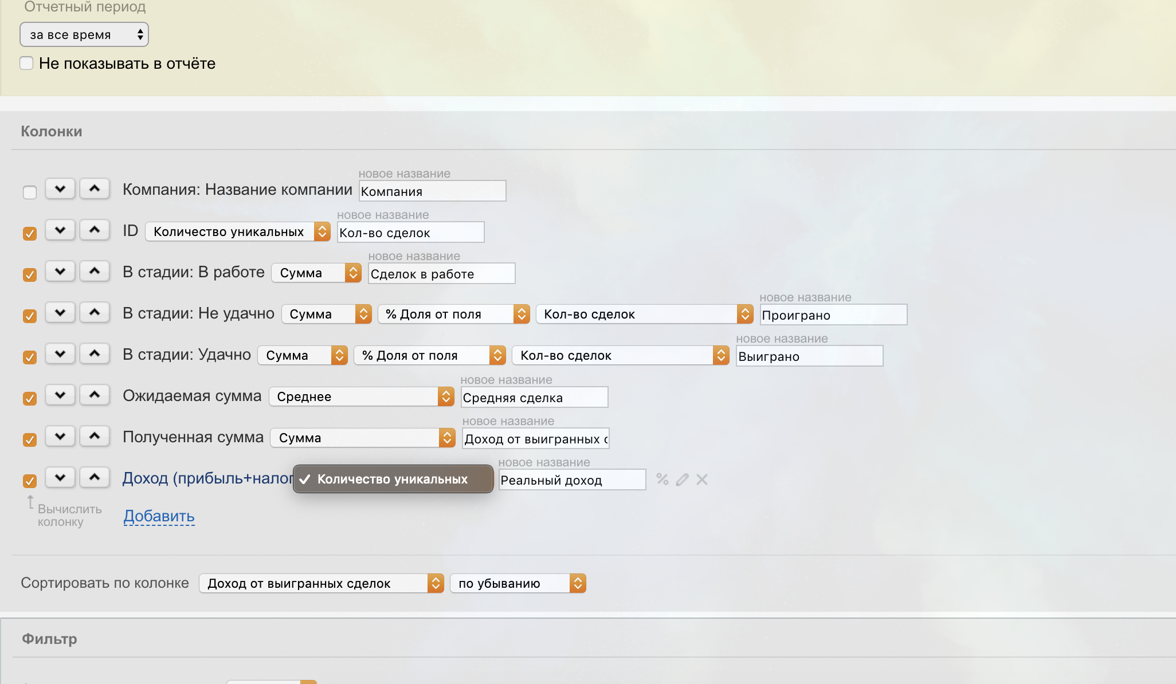1176x684 pixels.
Task: Open the 'за все время' period dropdown
Action: click(x=84, y=34)
